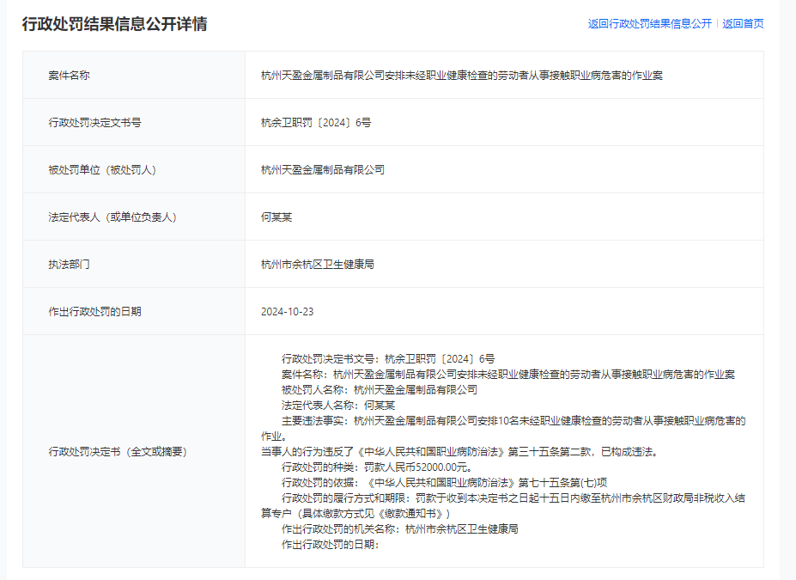
Task: Select 杭州市余杭区卫生健康局 in 执法部门 row
Action: [x=317, y=264]
